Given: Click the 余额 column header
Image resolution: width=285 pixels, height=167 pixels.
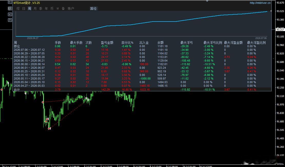Looking at the screenshot, I should [x=161, y=43].
